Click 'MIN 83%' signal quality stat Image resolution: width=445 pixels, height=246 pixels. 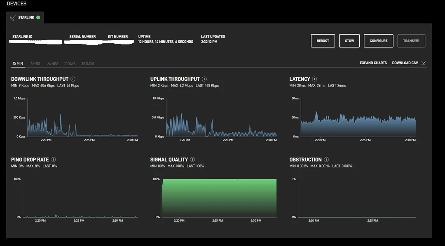pos(157,166)
